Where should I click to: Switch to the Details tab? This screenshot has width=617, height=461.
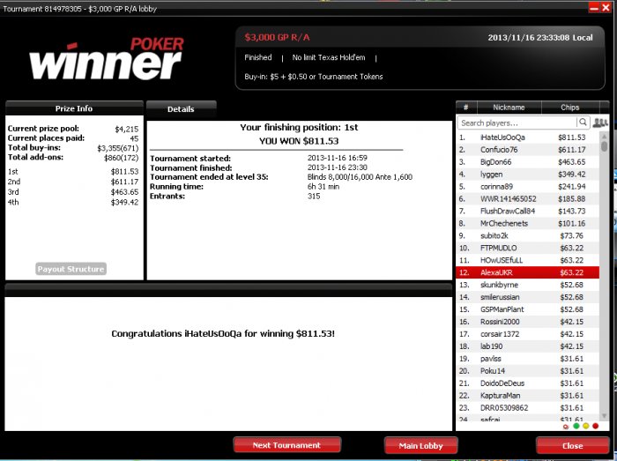pyautogui.click(x=181, y=109)
